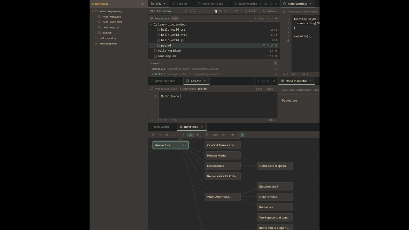Close the VFS pane group
409x230 pixels.
coord(276,4)
